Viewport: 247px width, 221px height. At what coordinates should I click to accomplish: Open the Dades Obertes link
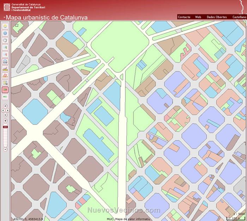[217, 17]
